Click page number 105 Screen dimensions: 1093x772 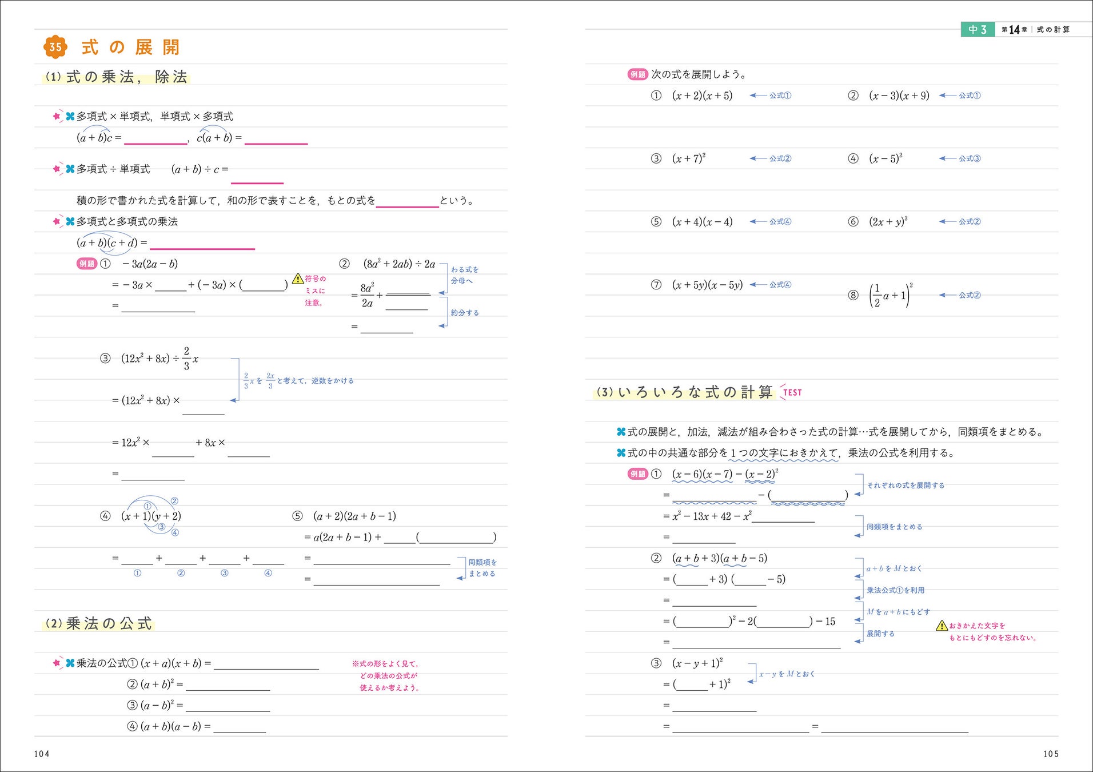1051,754
